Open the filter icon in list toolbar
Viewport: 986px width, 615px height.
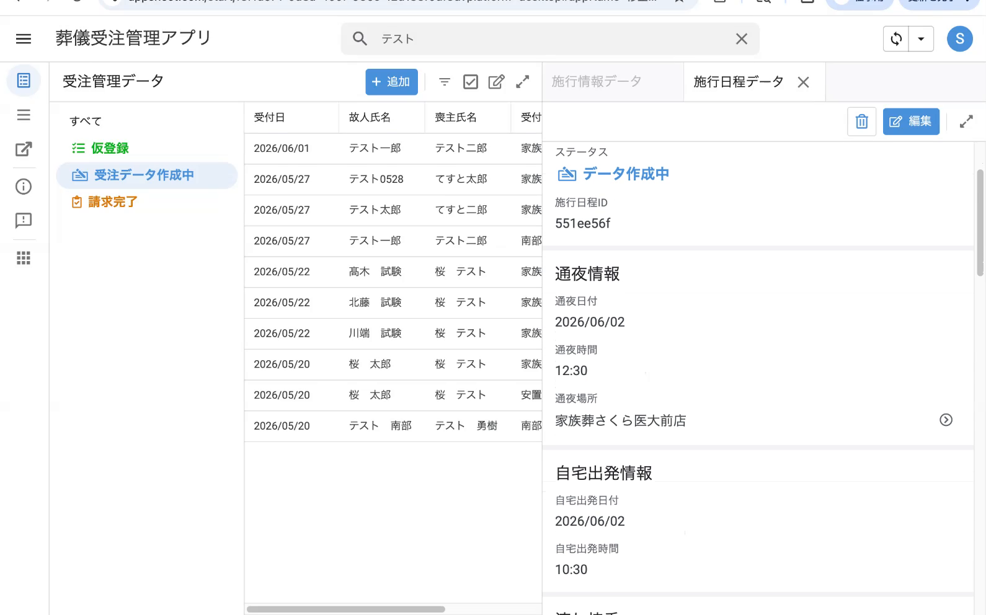(x=445, y=82)
